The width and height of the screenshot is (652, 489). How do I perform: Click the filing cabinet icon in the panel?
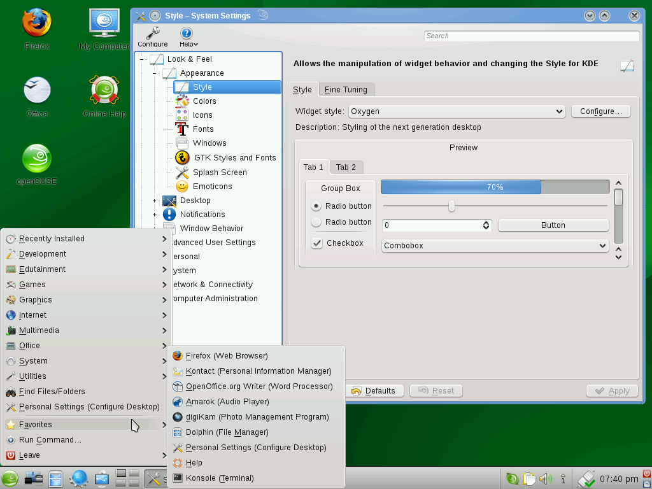56,478
